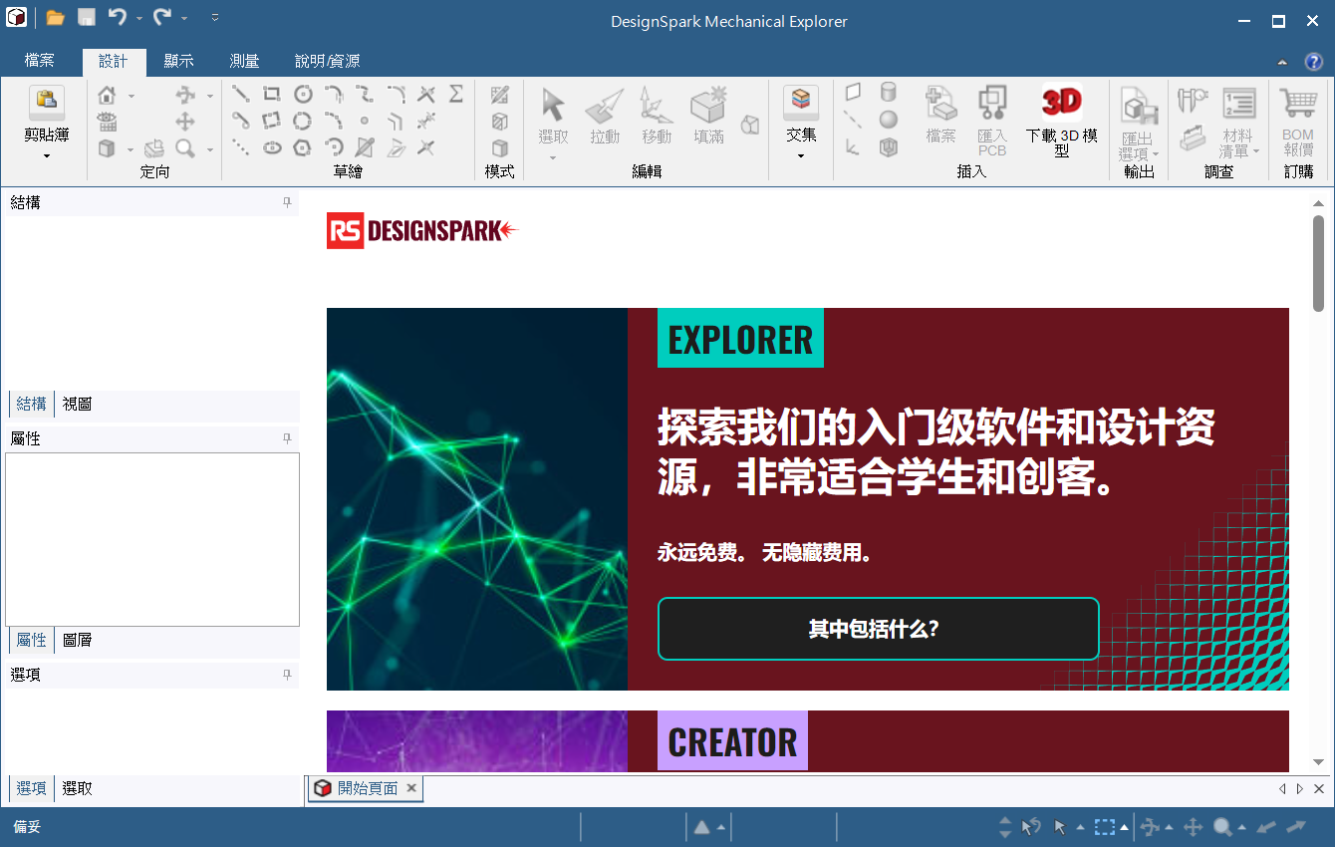Switch to the 視圖 panel tab

[78, 404]
